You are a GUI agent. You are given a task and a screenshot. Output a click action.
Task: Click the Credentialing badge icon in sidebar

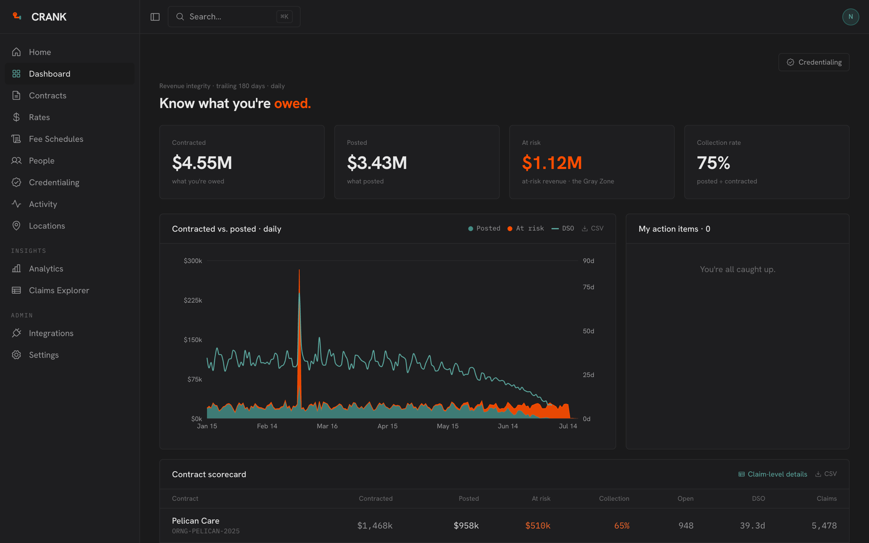click(17, 182)
